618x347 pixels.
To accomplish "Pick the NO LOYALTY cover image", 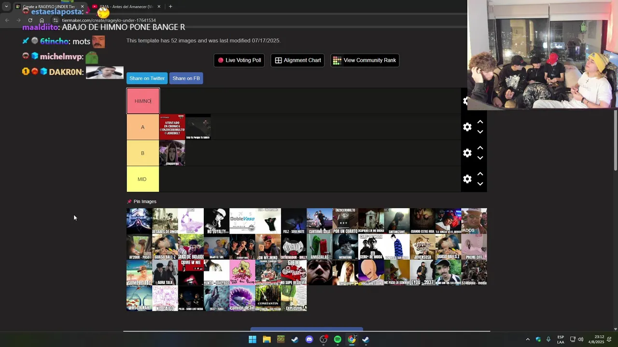I will [216, 221].
